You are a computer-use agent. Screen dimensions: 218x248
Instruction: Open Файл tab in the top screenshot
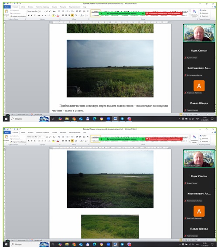pyautogui.click(x=7, y=7)
